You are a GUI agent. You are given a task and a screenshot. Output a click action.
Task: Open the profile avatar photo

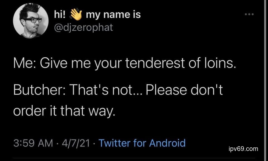tap(31, 21)
